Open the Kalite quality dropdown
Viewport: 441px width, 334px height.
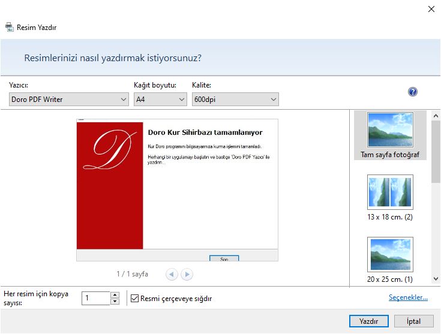[235, 100]
